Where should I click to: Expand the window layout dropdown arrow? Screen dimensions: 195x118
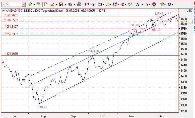[x=103, y=5]
